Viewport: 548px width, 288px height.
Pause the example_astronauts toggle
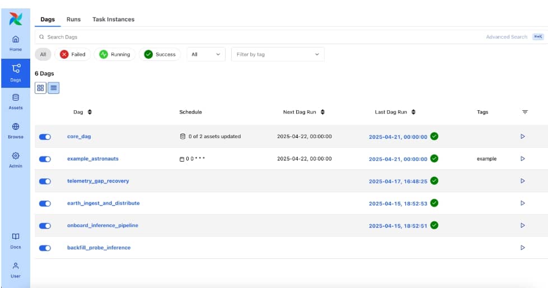point(45,159)
